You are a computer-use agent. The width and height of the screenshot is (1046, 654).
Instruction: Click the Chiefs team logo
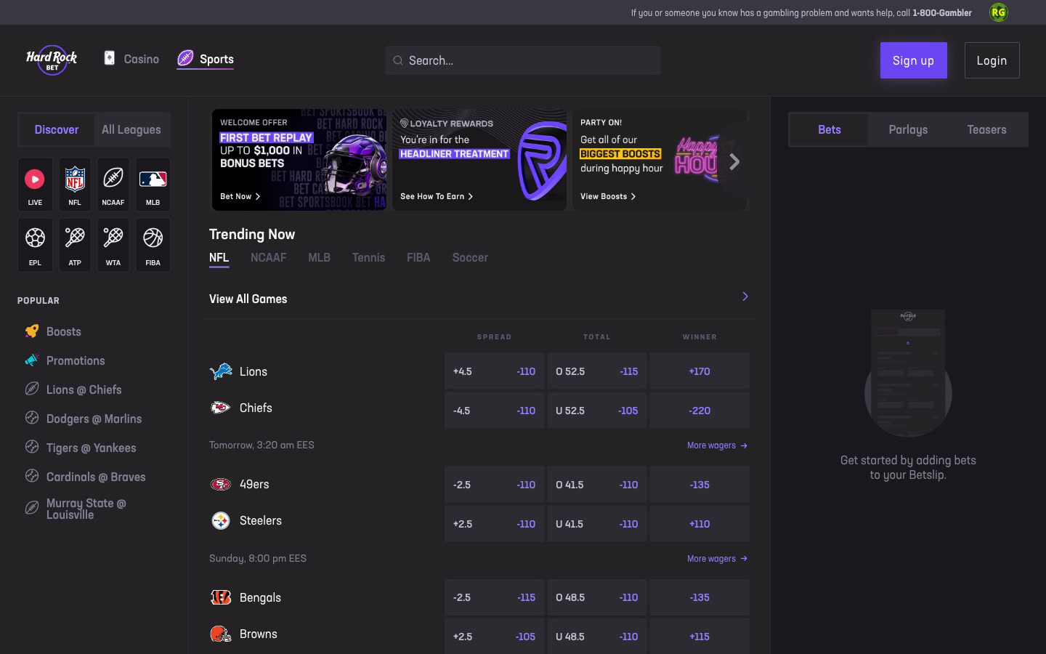(x=221, y=408)
